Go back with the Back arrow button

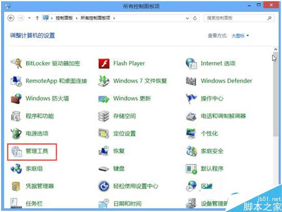point(11,18)
